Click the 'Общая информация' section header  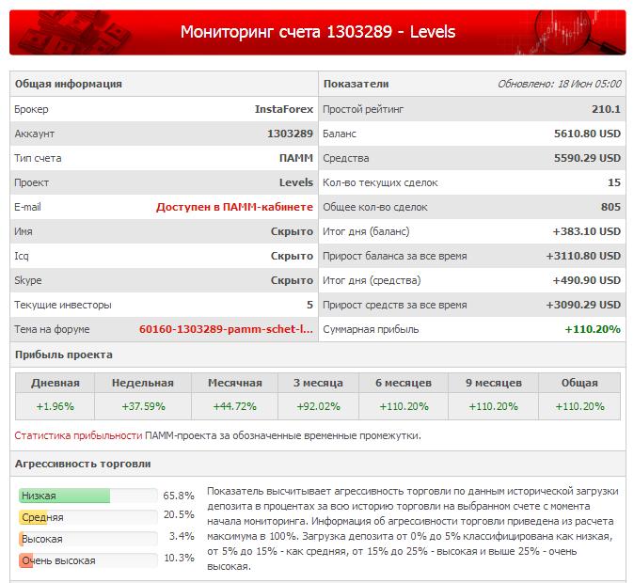click(69, 84)
